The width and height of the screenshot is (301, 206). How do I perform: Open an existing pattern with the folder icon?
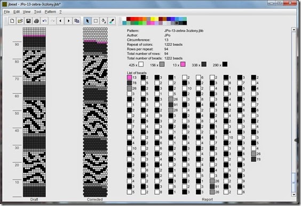pyautogui.click(x=20, y=21)
